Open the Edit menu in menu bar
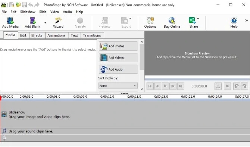This screenshot has width=250, height=147. [13, 12]
